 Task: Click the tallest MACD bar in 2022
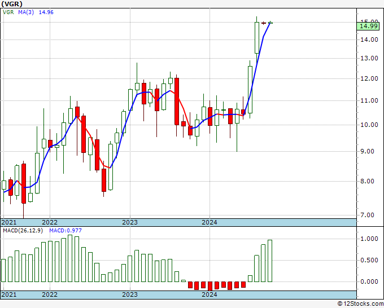70,258
